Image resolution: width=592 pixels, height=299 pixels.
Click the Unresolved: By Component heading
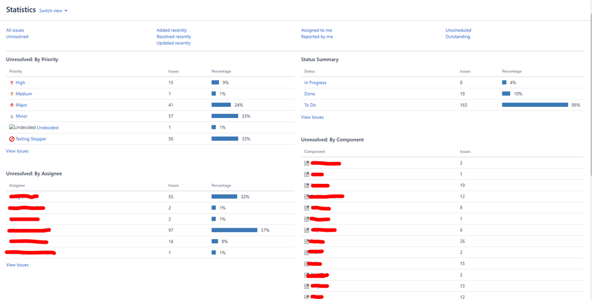[332, 139]
